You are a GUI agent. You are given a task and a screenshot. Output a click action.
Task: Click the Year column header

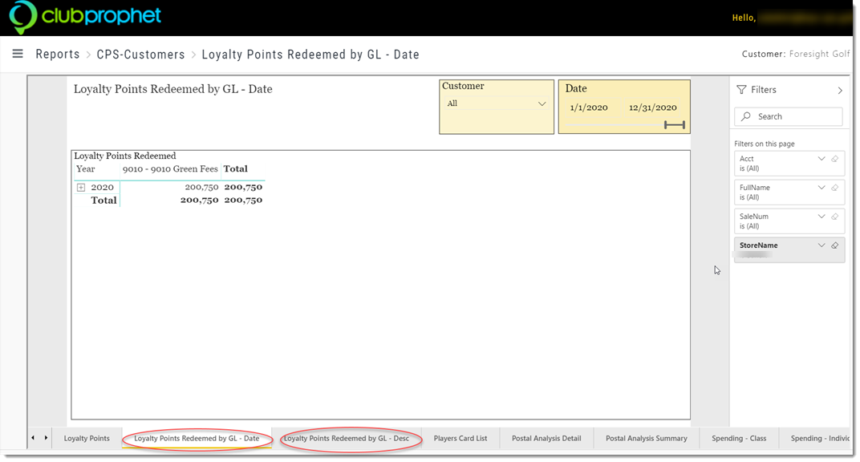pyautogui.click(x=86, y=169)
